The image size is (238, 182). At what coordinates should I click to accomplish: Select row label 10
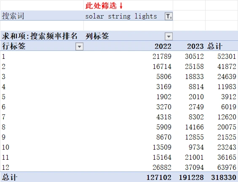point(5,147)
